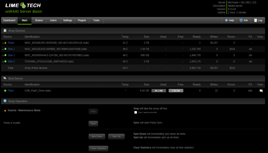Click the Clear Statistics button
Image resolution: width=268 pixels, height=153 pixels.
(x=98, y=148)
